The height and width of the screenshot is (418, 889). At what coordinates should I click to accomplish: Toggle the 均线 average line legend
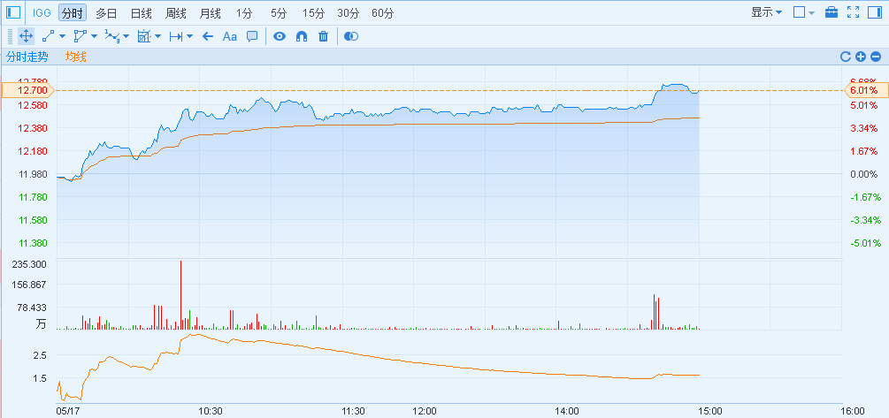point(75,57)
